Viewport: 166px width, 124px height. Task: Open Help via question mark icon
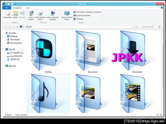pyautogui.click(x=162, y=8)
